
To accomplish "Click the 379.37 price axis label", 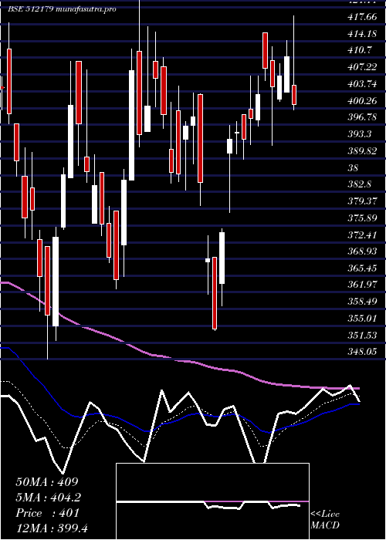I will coord(362,201).
